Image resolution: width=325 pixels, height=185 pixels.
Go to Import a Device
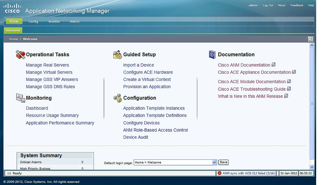(x=138, y=65)
